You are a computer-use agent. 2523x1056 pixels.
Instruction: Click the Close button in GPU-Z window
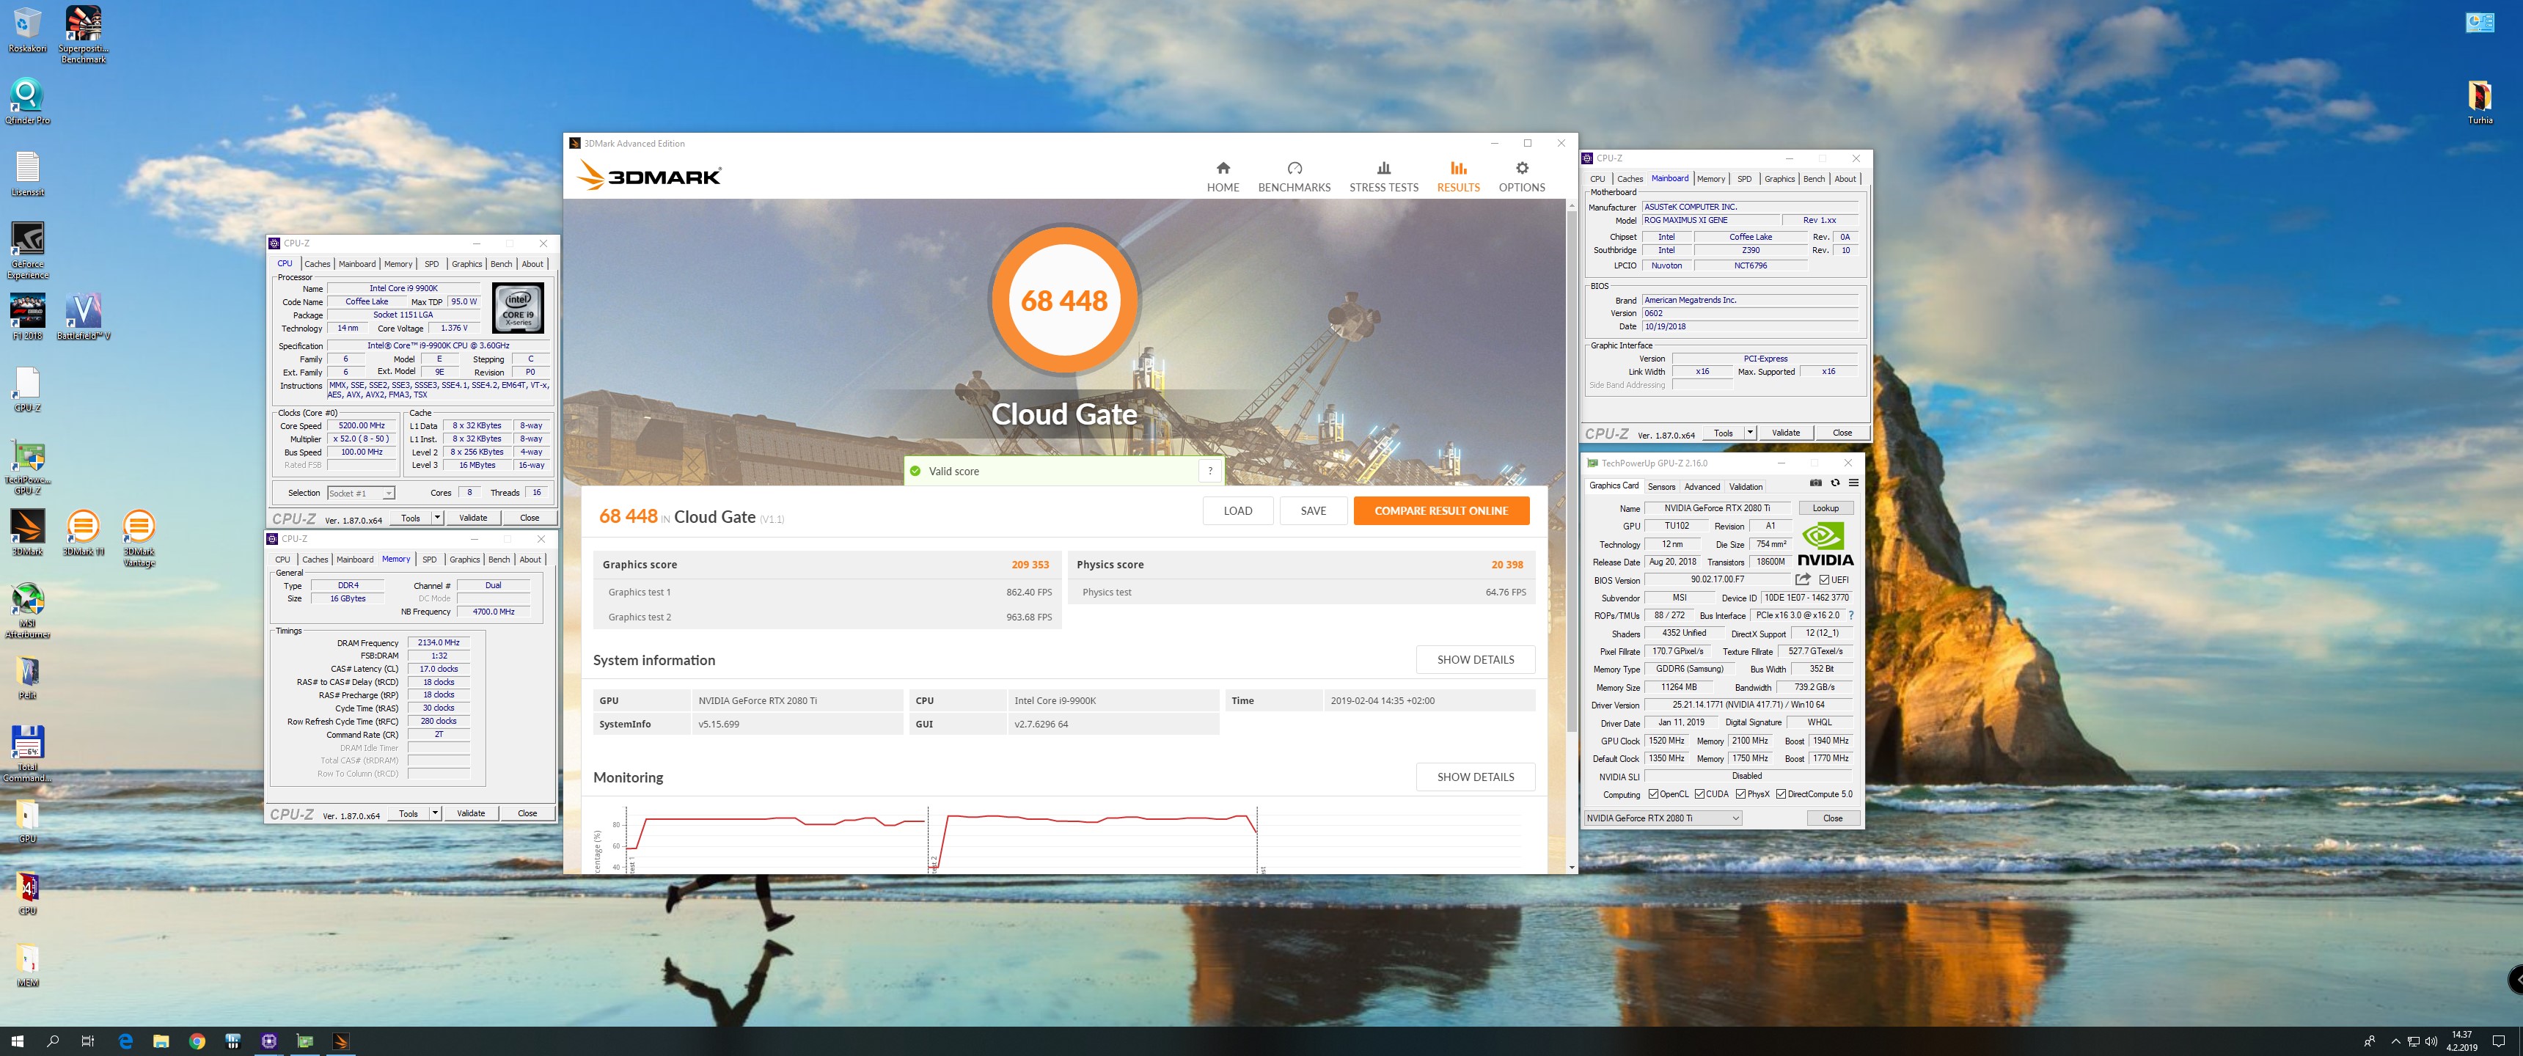pos(1833,818)
